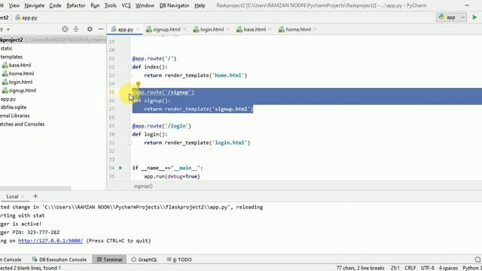Click the project panel horizontal scrollbar

[35, 187]
